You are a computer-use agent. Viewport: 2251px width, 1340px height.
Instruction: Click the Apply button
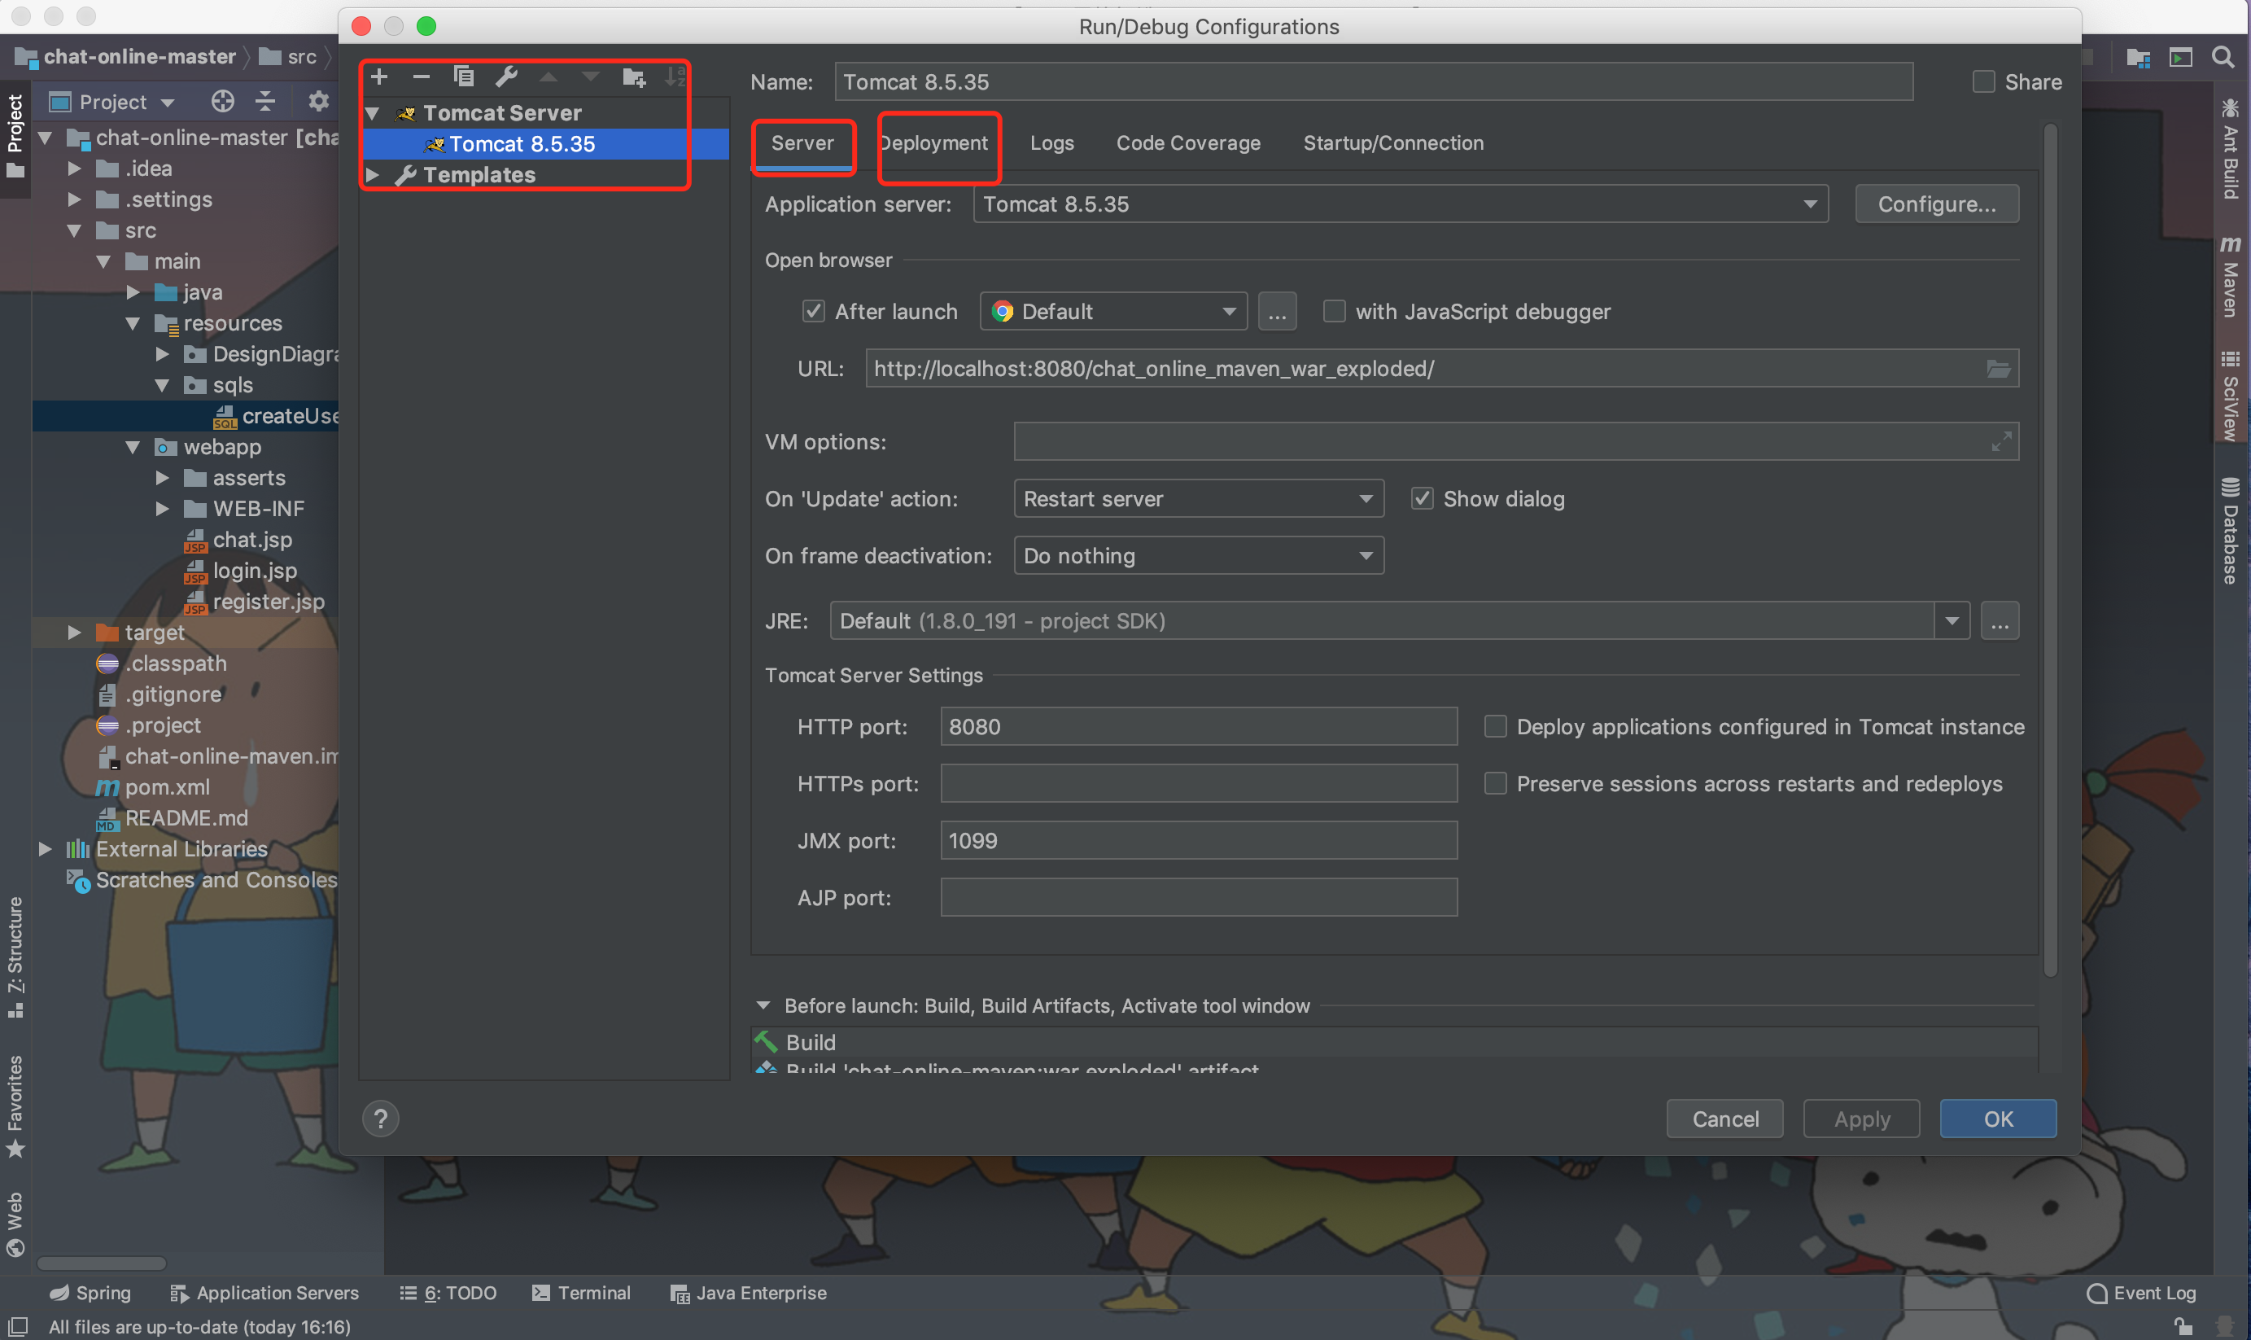[1861, 1119]
